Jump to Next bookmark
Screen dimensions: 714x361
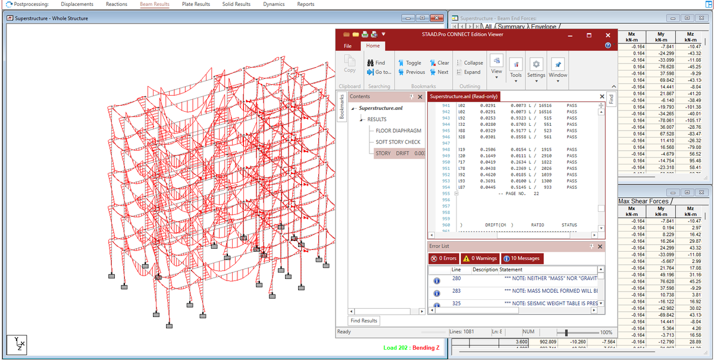tap(440, 72)
